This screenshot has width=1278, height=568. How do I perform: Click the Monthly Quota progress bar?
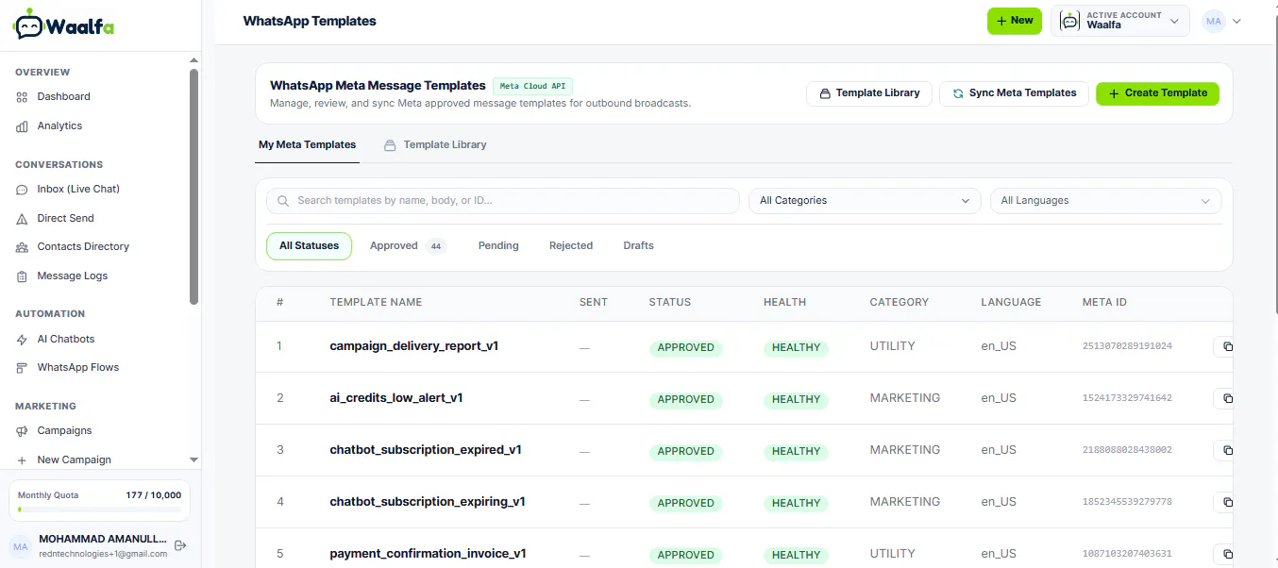(99, 510)
